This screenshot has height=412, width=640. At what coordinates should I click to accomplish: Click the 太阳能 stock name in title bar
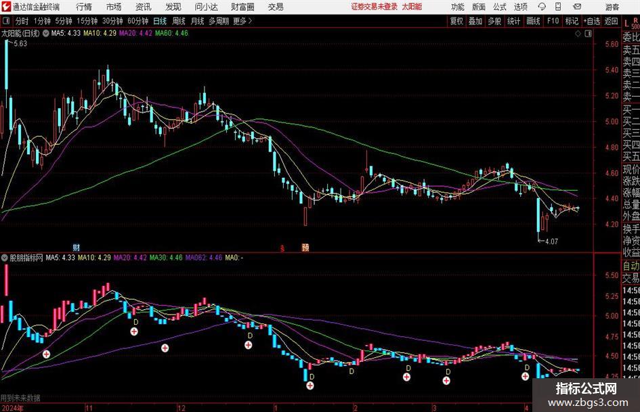coord(412,7)
